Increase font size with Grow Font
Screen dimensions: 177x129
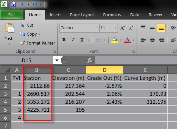pos(122,28)
